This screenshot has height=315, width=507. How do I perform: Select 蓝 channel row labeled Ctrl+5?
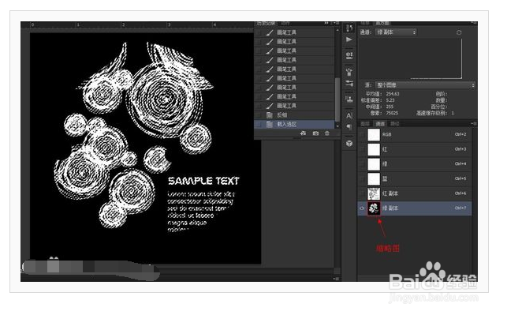coord(415,178)
